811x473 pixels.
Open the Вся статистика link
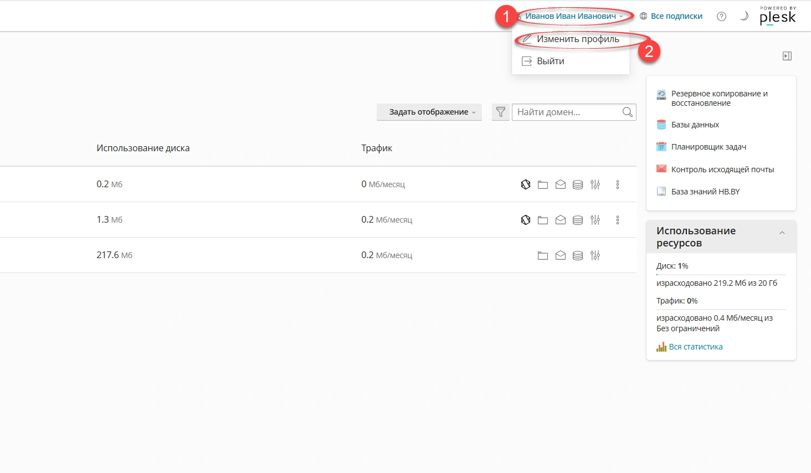pyautogui.click(x=695, y=347)
